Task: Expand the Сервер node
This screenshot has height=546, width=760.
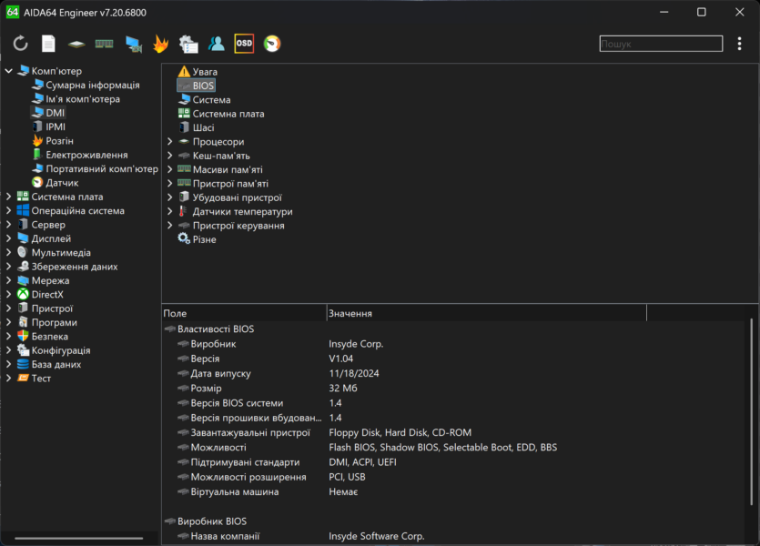Action: (x=9, y=225)
